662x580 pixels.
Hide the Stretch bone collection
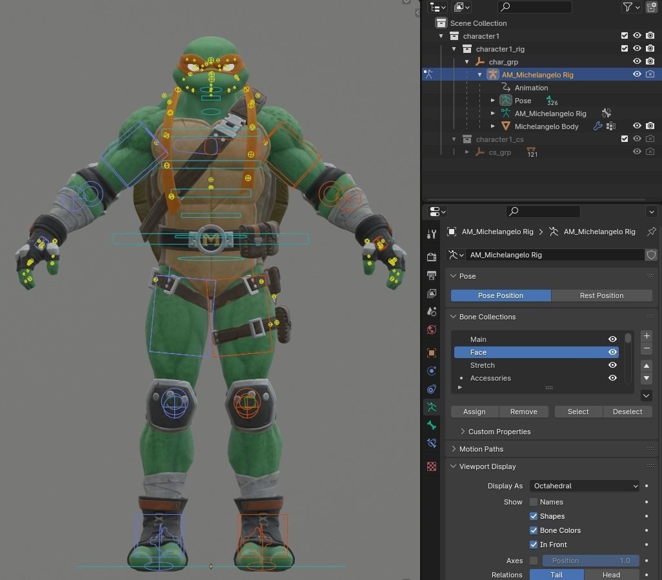[612, 365]
